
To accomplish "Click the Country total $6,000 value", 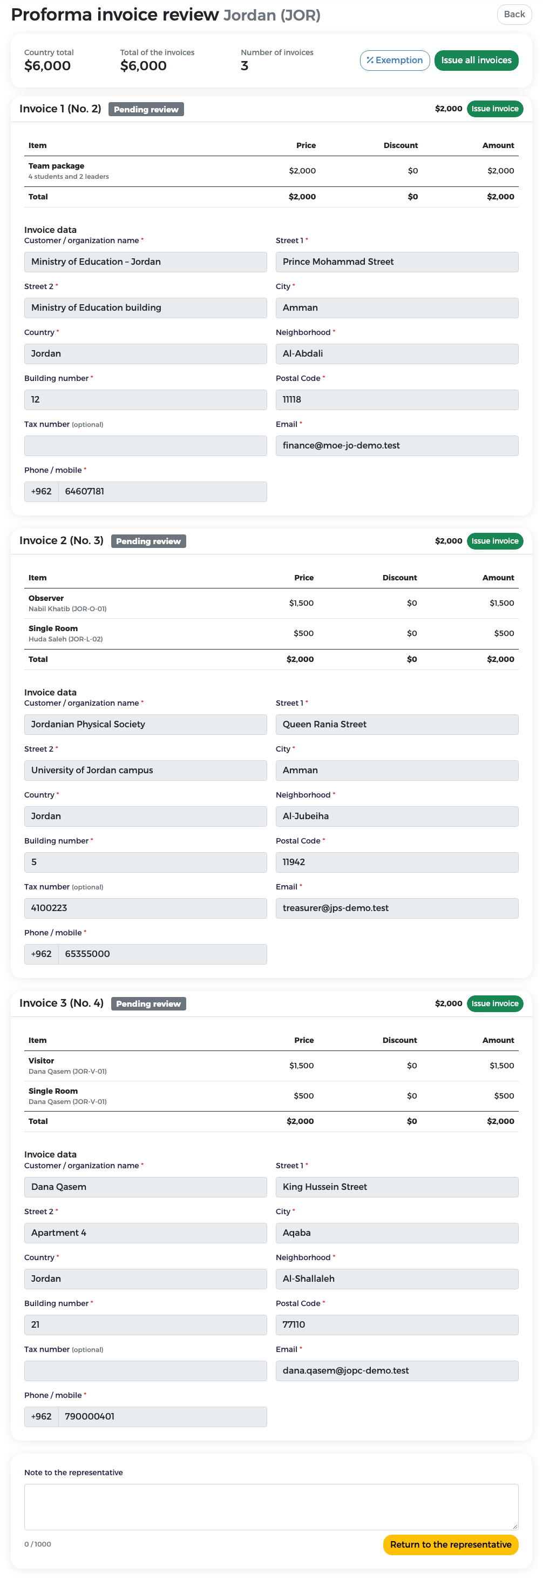I will [x=47, y=66].
